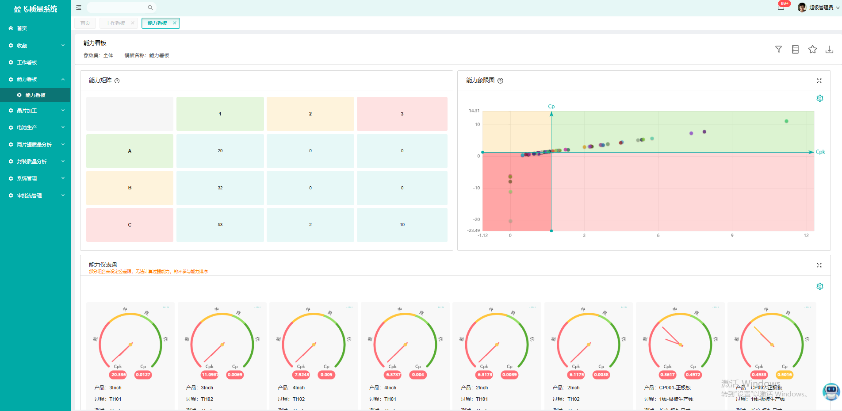Click the download export icon
The height and width of the screenshot is (411, 842).
click(x=829, y=50)
